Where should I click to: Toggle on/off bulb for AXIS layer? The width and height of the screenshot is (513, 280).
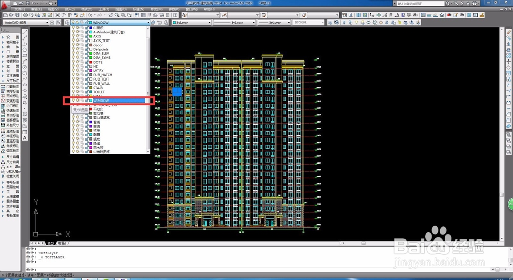coord(73,36)
